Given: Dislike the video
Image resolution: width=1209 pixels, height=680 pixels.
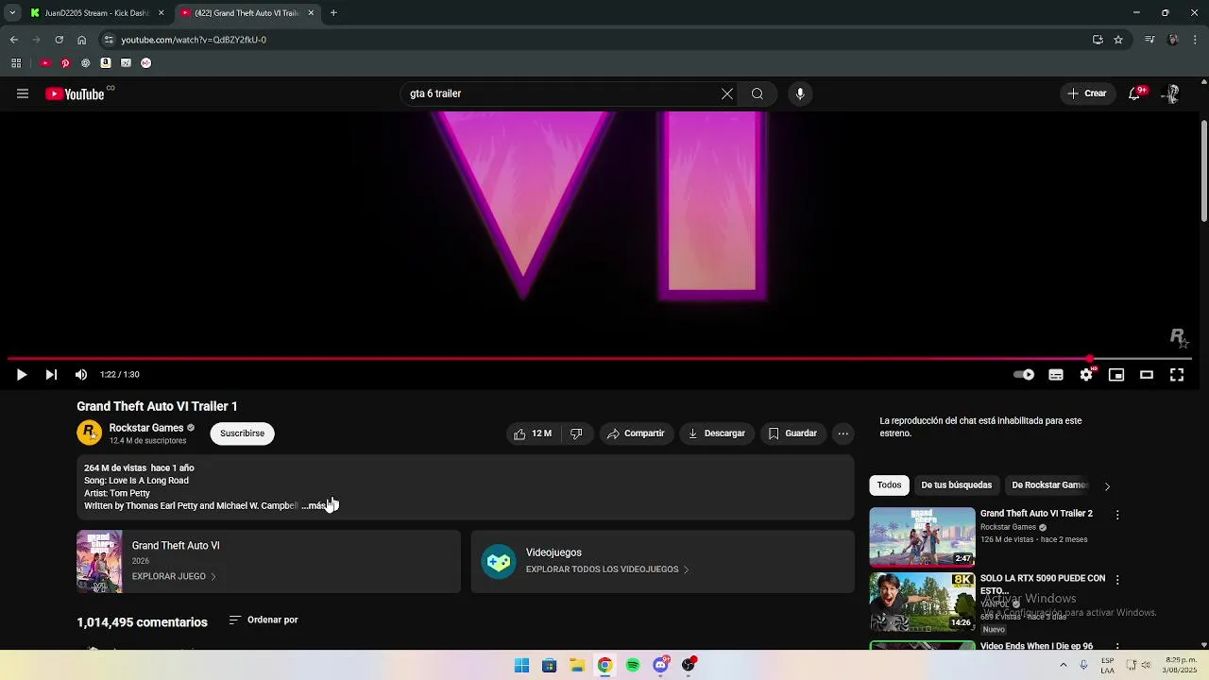Looking at the screenshot, I should [576, 433].
